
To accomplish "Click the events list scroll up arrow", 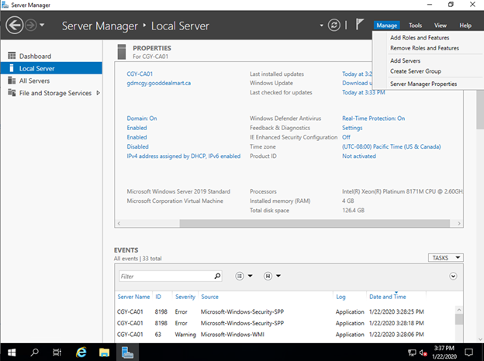I will (x=459, y=310).
